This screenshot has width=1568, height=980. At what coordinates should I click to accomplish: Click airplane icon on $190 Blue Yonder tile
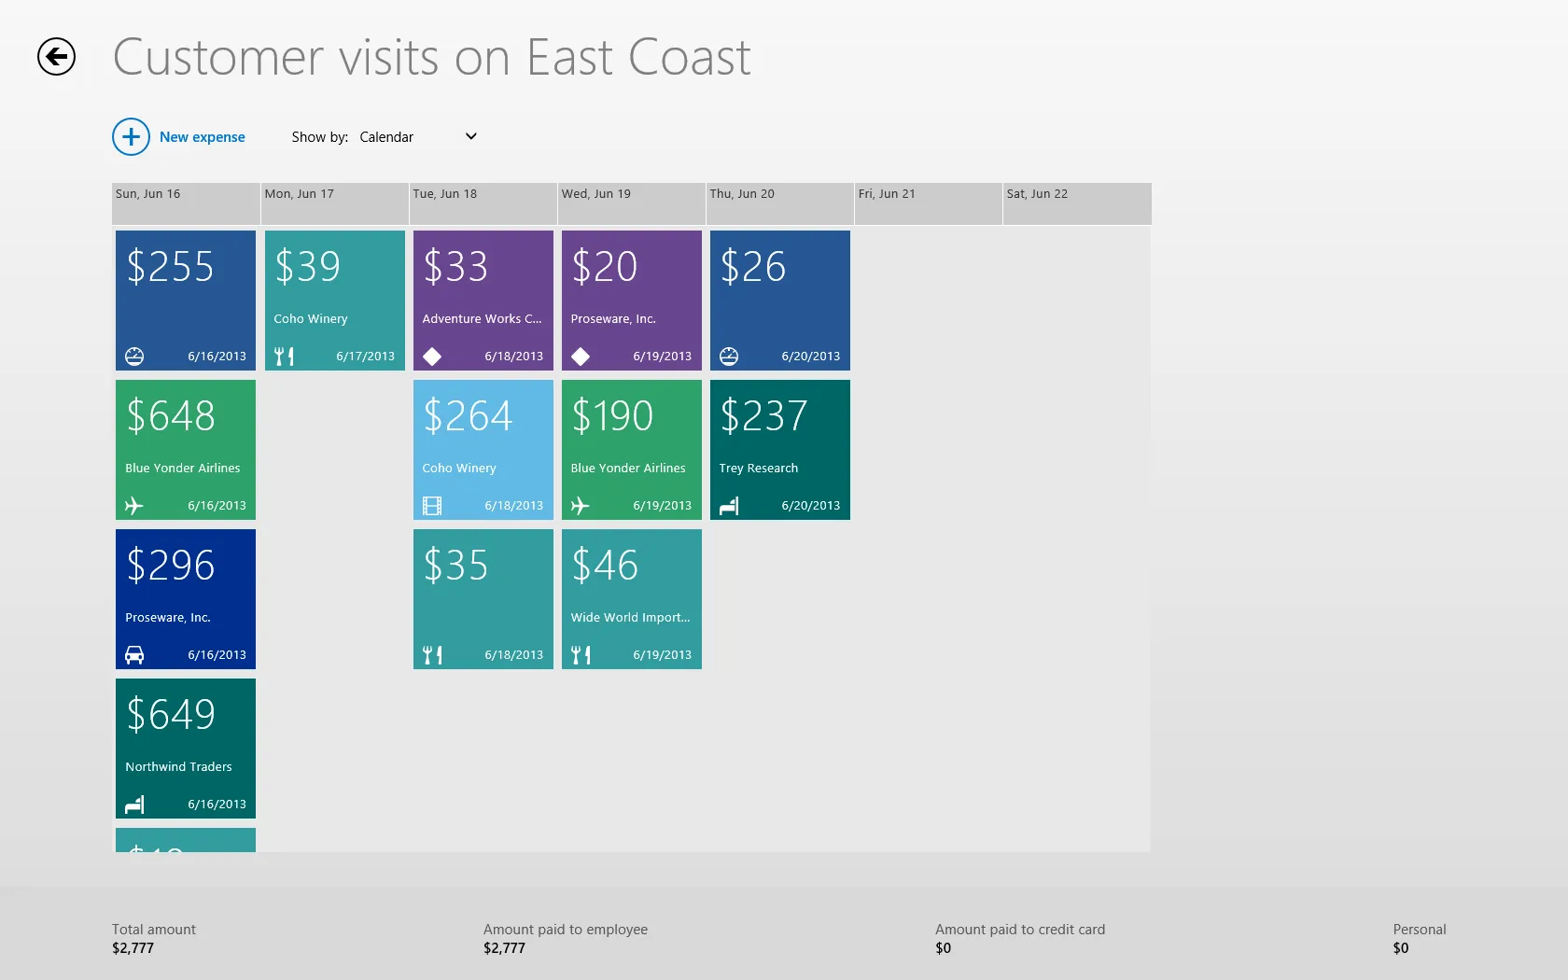[581, 505]
